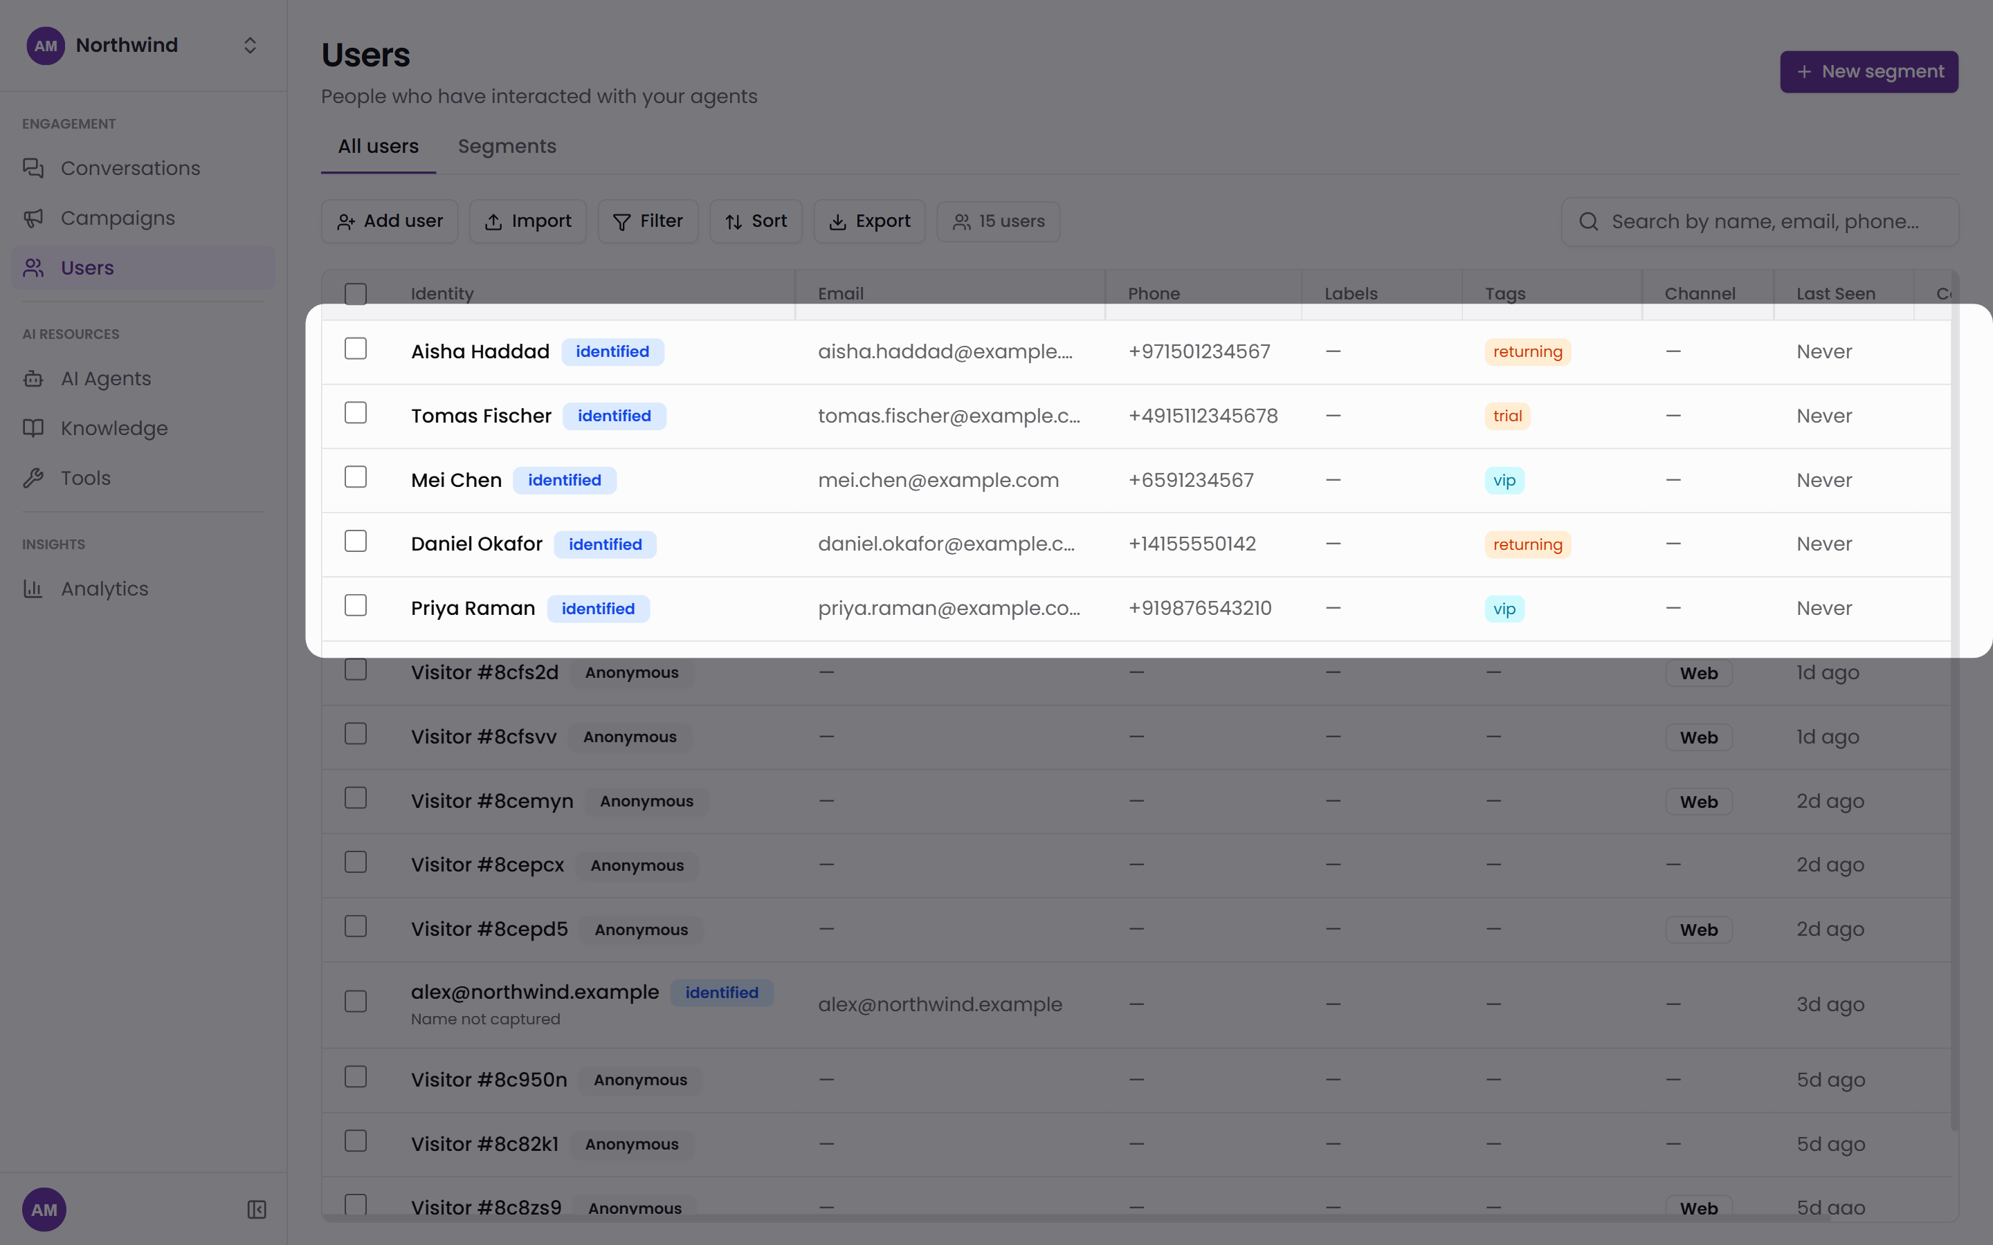Click the identified badge for Tomas Fischer
1993x1245 pixels.
tap(615, 416)
